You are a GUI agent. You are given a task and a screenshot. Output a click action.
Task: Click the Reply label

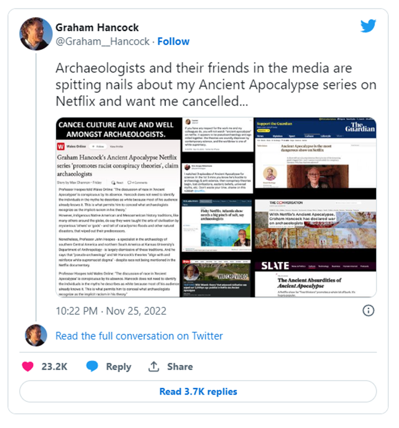click(x=118, y=366)
